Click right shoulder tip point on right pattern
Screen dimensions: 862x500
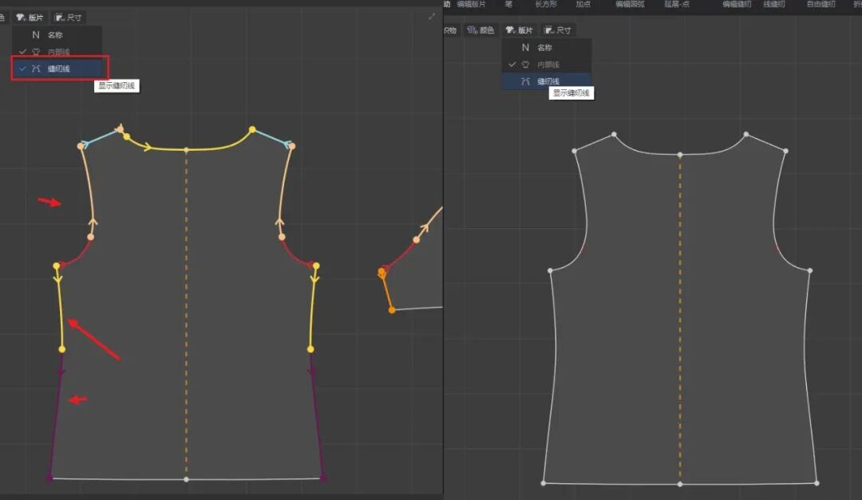(x=785, y=151)
